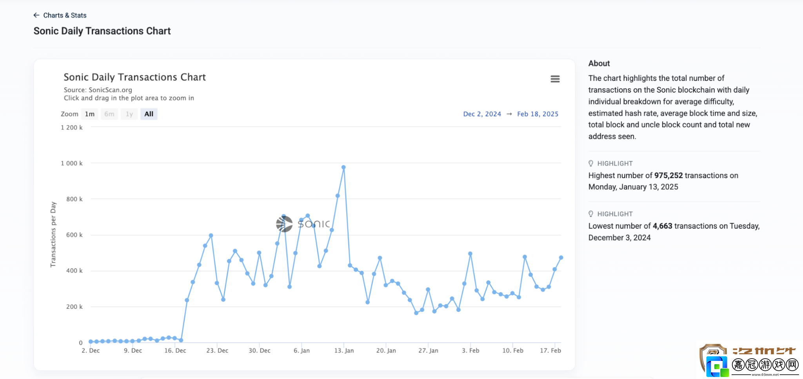This screenshot has height=379, width=803.
Task: Open the chart hamburger context menu
Action: point(555,79)
